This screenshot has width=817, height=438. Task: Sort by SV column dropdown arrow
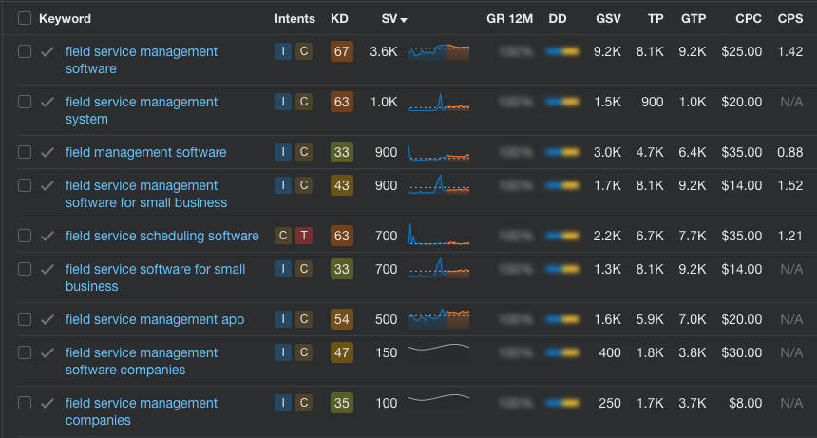click(404, 19)
